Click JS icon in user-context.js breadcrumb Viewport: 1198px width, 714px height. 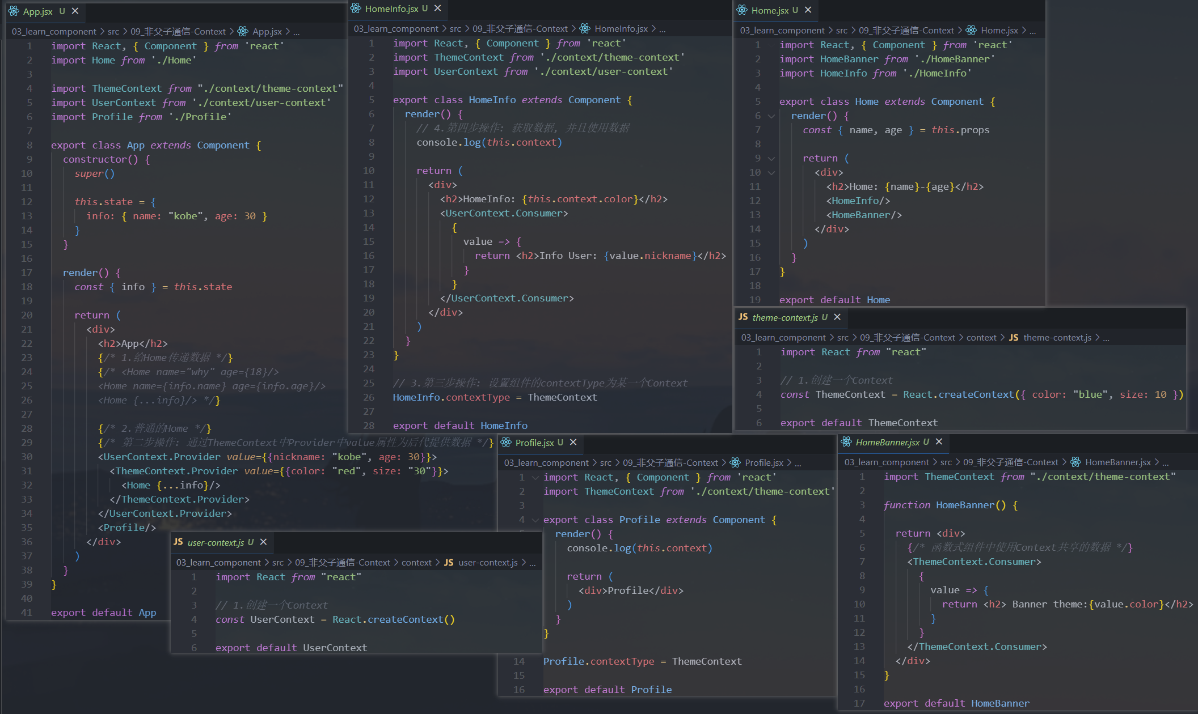pyautogui.click(x=449, y=562)
